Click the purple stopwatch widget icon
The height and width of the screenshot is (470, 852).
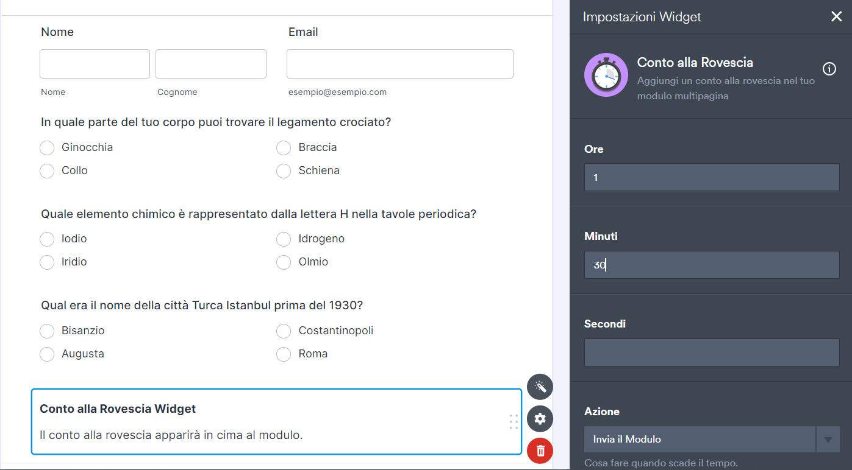[606, 75]
